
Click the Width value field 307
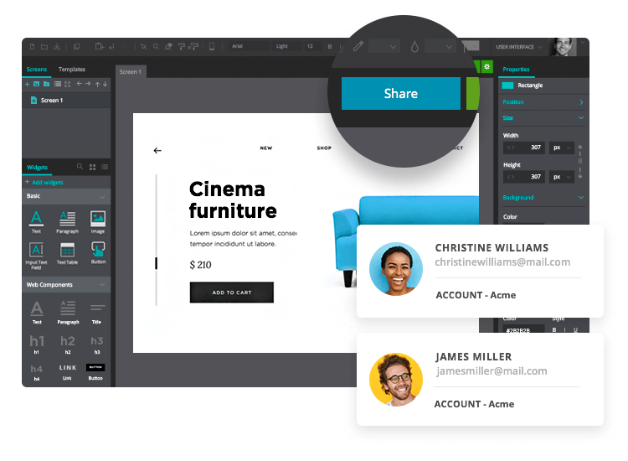[524, 148]
